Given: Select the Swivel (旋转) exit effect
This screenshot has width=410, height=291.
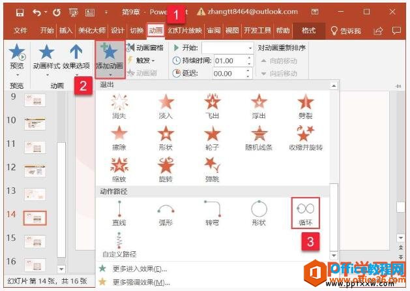Looking at the screenshot, I should click(x=166, y=170).
